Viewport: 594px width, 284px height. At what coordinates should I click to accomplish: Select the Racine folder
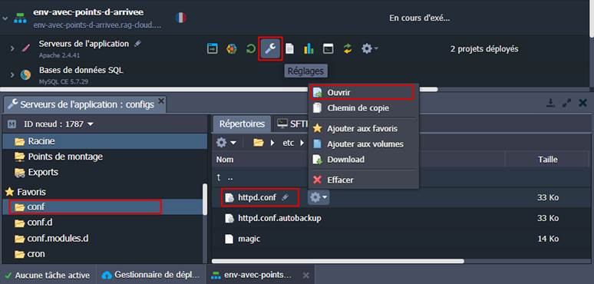(105, 141)
